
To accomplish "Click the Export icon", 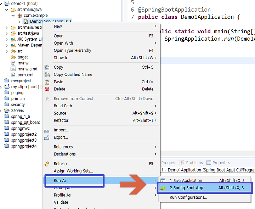I will [47, 137].
